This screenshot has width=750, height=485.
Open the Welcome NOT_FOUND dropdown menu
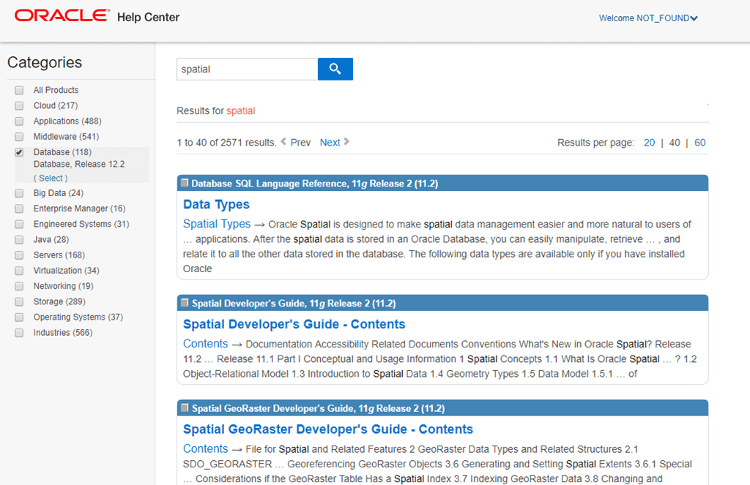(x=648, y=18)
